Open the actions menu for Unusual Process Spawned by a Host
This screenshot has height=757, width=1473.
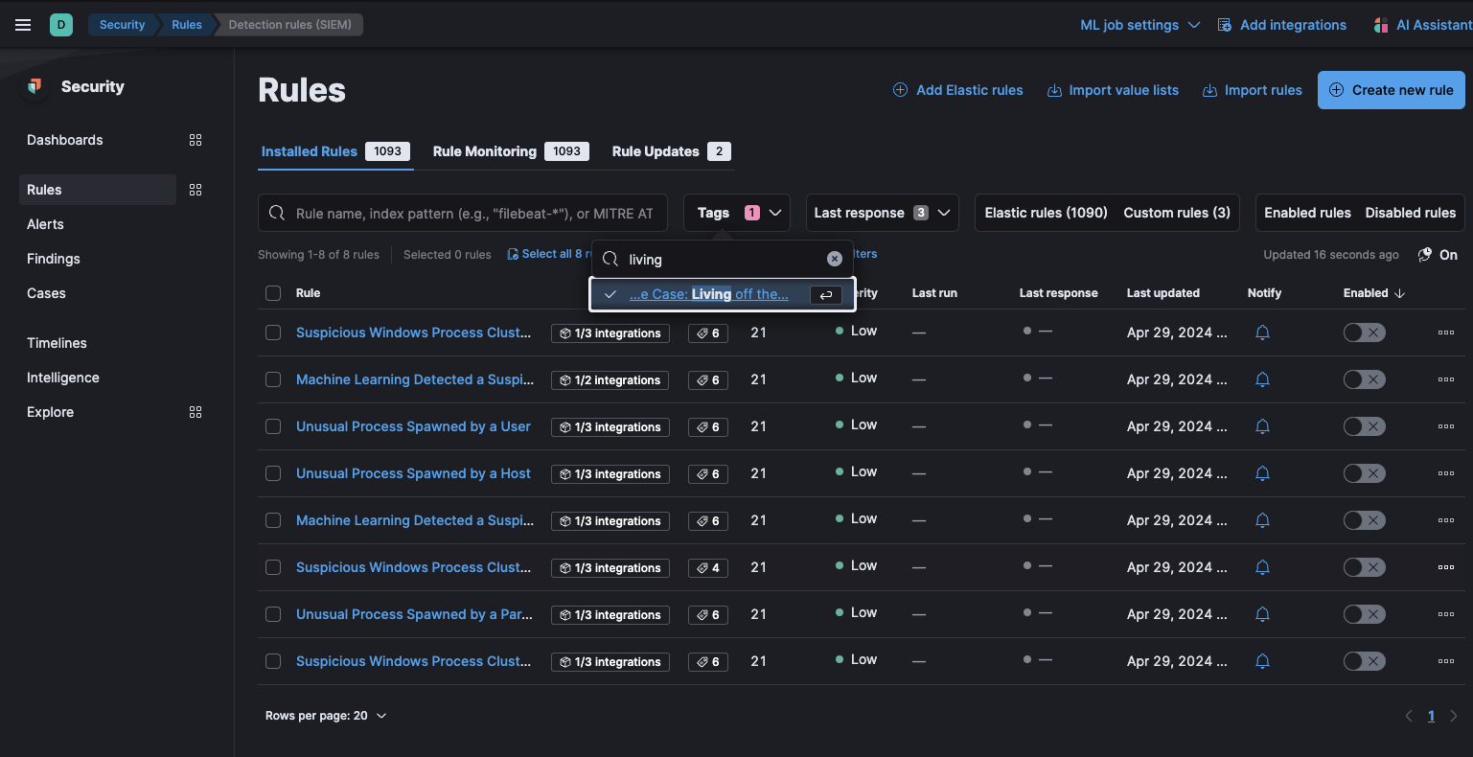[1445, 472]
